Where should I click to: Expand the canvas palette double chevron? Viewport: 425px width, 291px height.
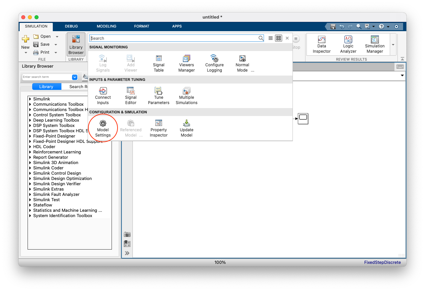click(127, 253)
